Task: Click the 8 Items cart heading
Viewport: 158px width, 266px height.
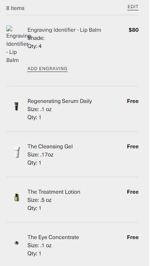Action: tap(15, 8)
